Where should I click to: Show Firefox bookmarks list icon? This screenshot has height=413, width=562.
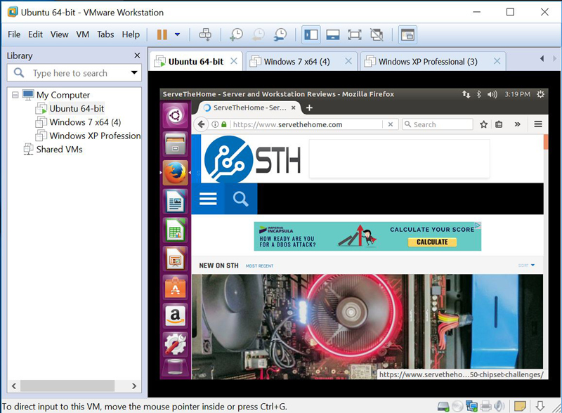[499, 124]
